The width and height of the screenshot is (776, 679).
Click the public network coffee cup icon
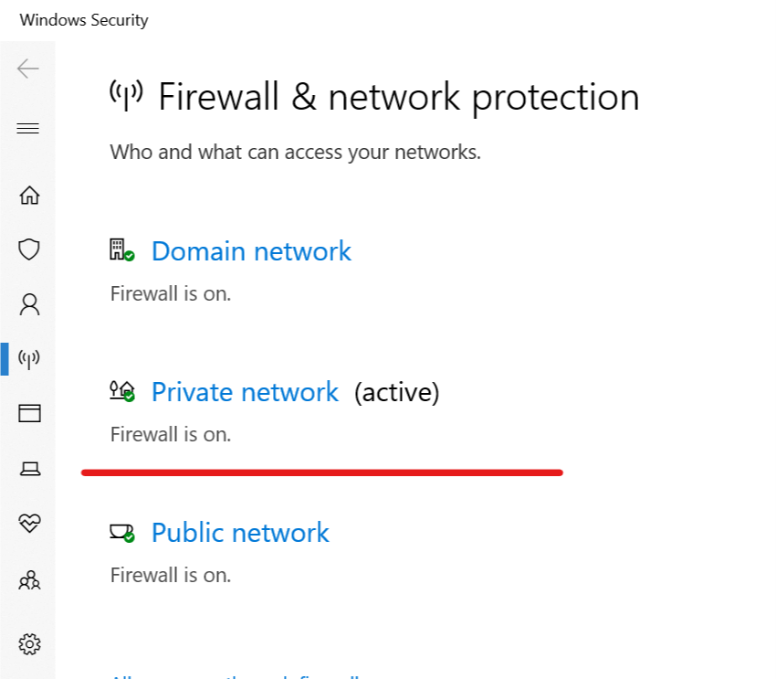pyautogui.click(x=121, y=533)
